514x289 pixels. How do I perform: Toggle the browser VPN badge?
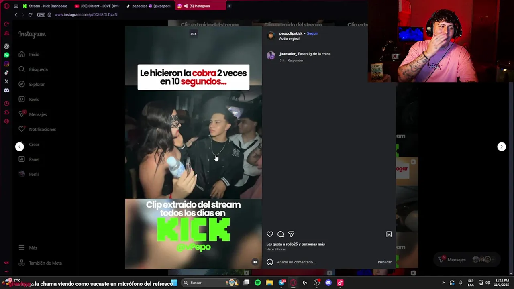coord(41,15)
